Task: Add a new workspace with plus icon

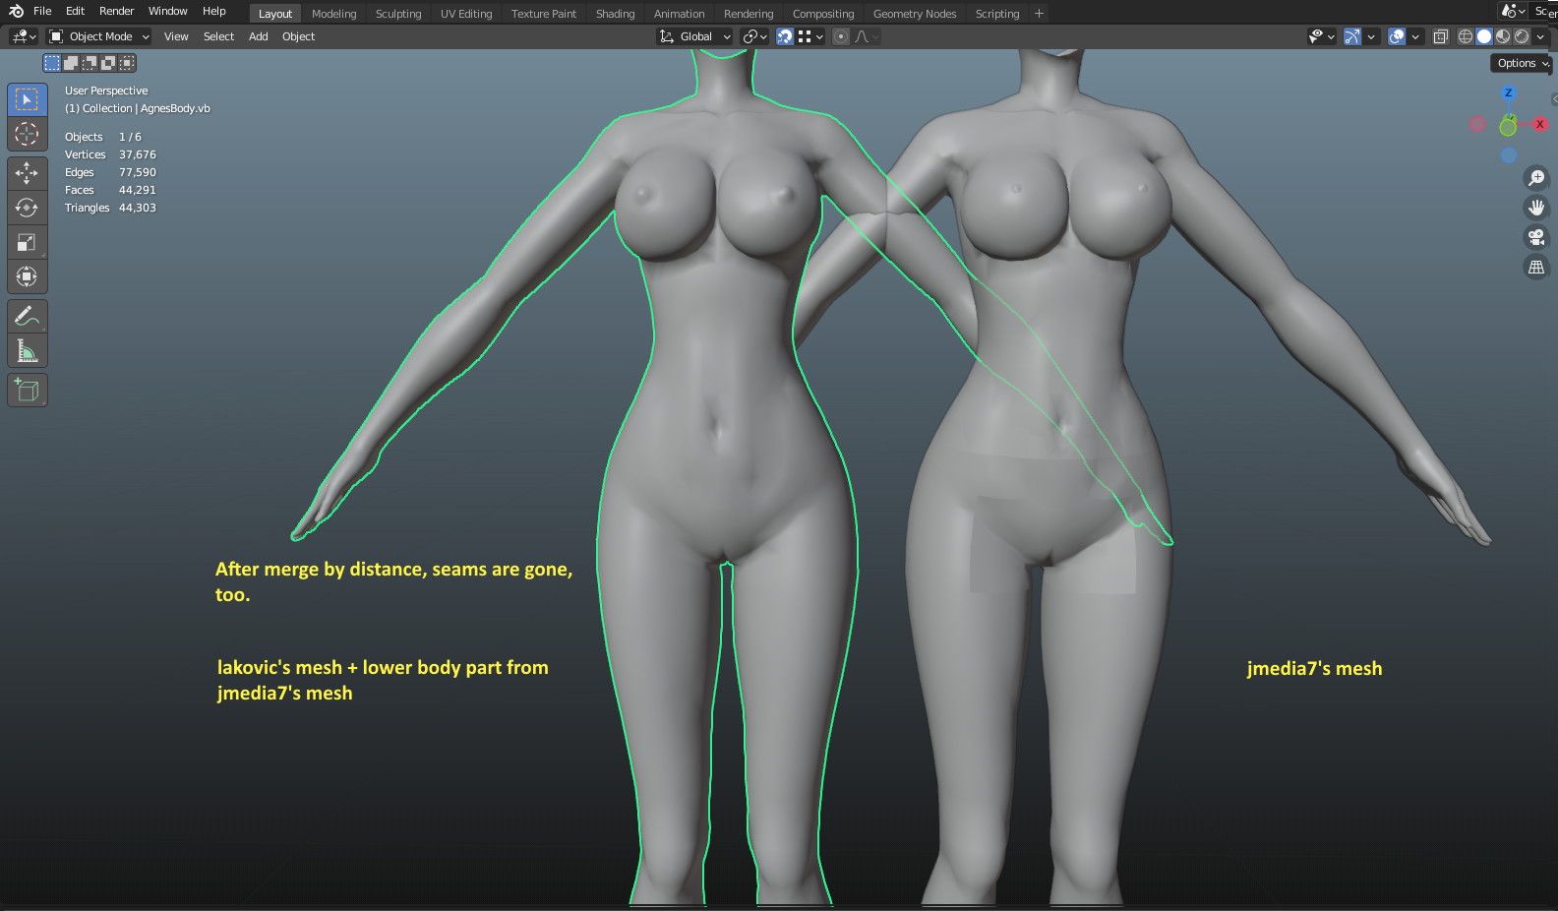Action: pos(1039,13)
